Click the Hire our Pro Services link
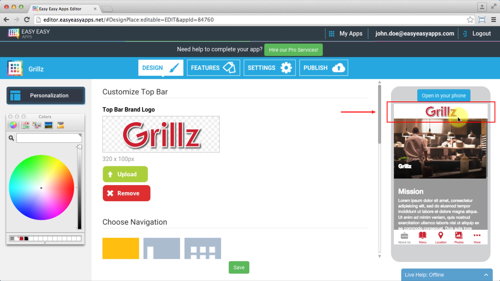 293,50
